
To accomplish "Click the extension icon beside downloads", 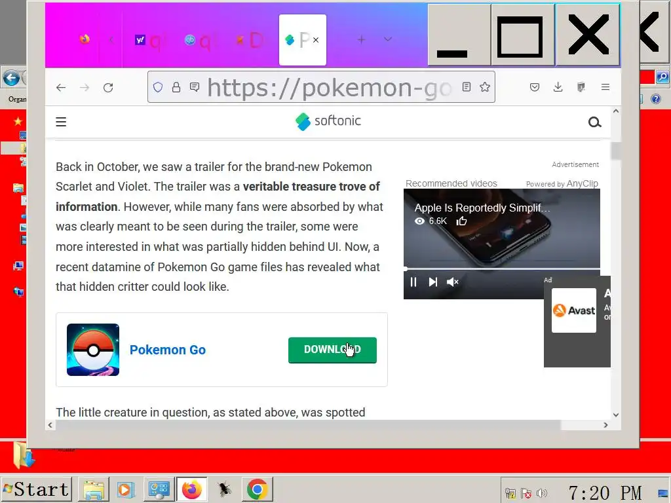I will pyautogui.click(x=581, y=87).
